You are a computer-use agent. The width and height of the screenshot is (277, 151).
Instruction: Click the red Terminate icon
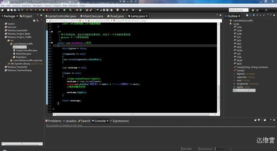(47, 10)
